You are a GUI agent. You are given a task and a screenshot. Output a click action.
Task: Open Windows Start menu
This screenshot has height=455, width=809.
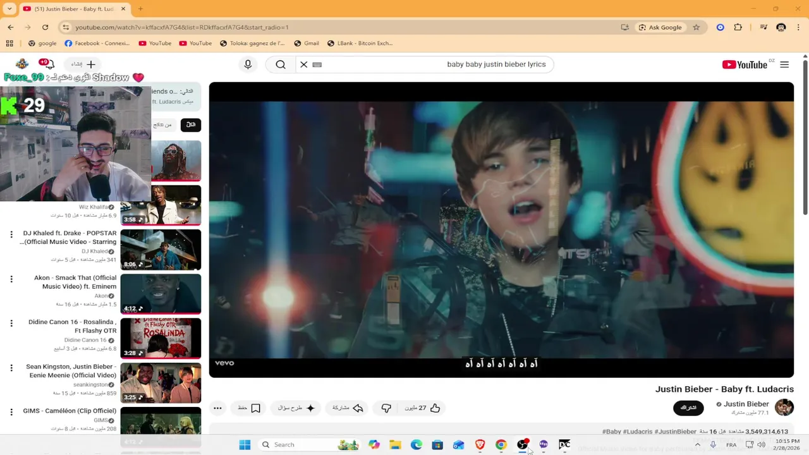pos(245,445)
